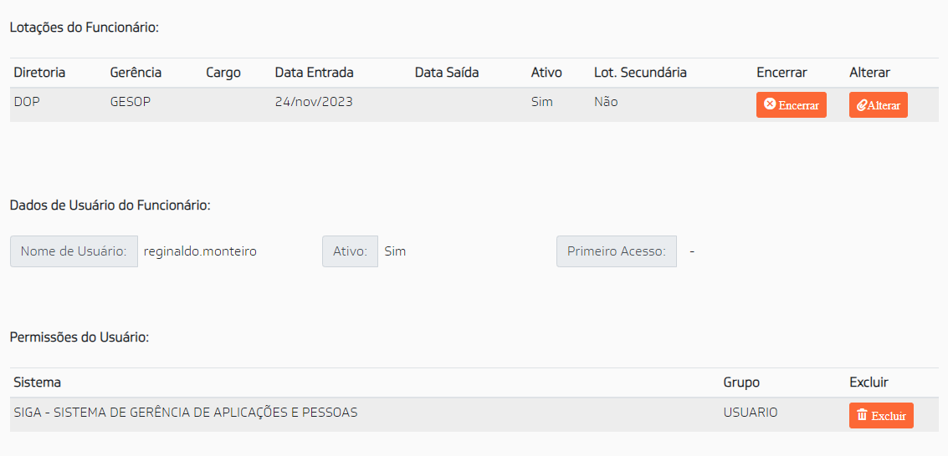Close the GESOP assignment with Encerrar button
This screenshot has height=456, width=948.
click(x=792, y=105)
